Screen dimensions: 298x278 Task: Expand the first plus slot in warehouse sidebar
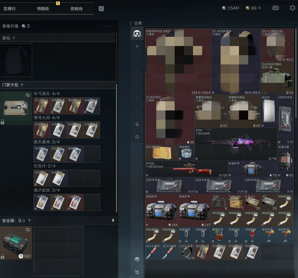tap(137, 46)
